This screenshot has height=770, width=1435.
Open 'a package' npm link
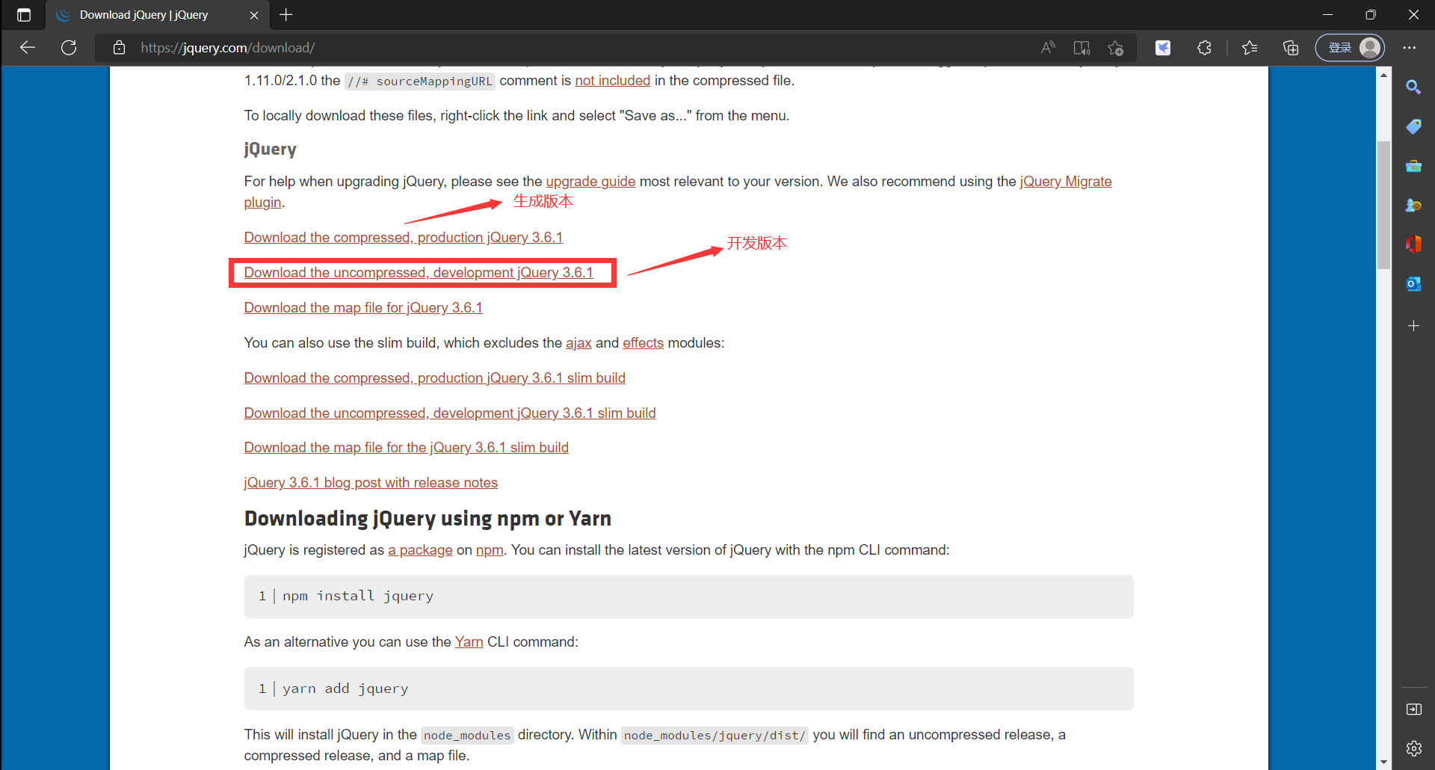[x=420, y=550]
